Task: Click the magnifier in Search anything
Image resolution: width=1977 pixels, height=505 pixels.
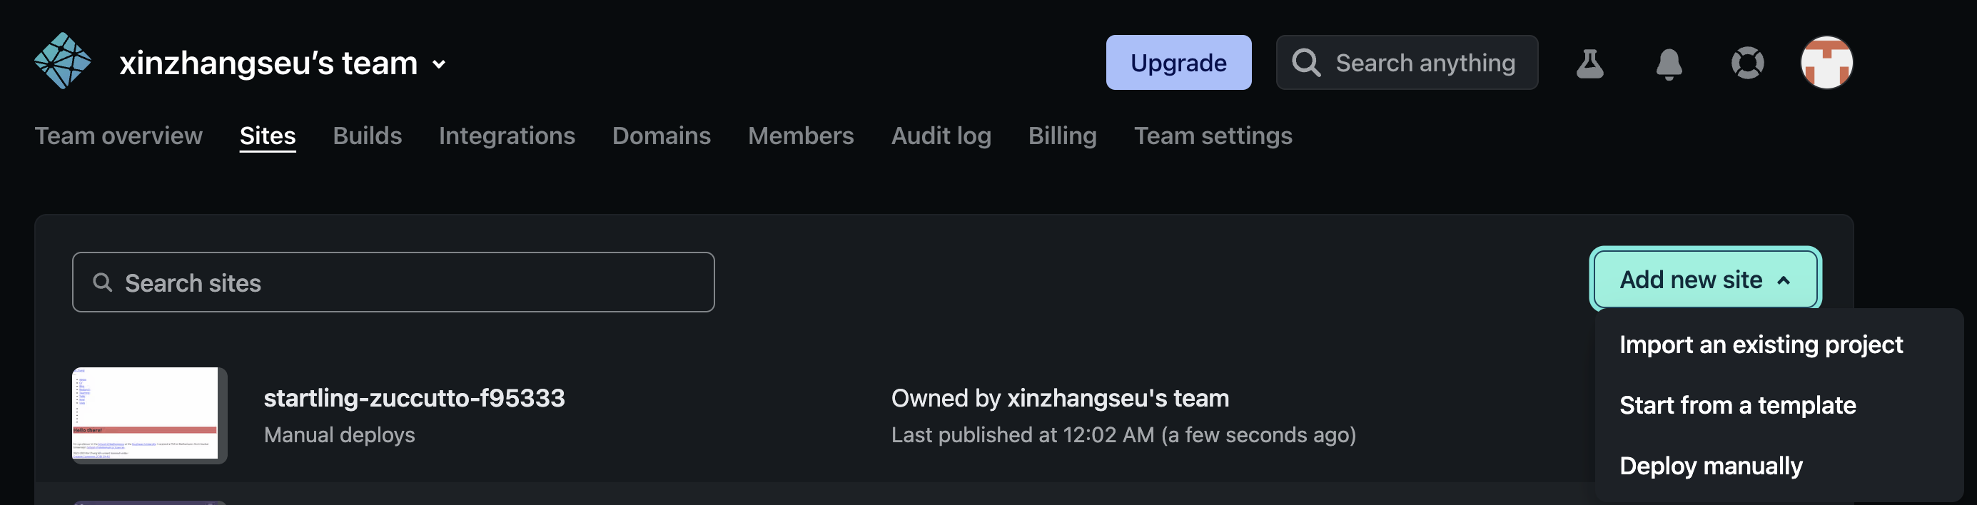Action: pyautogui.click(x=1305, y=63)
